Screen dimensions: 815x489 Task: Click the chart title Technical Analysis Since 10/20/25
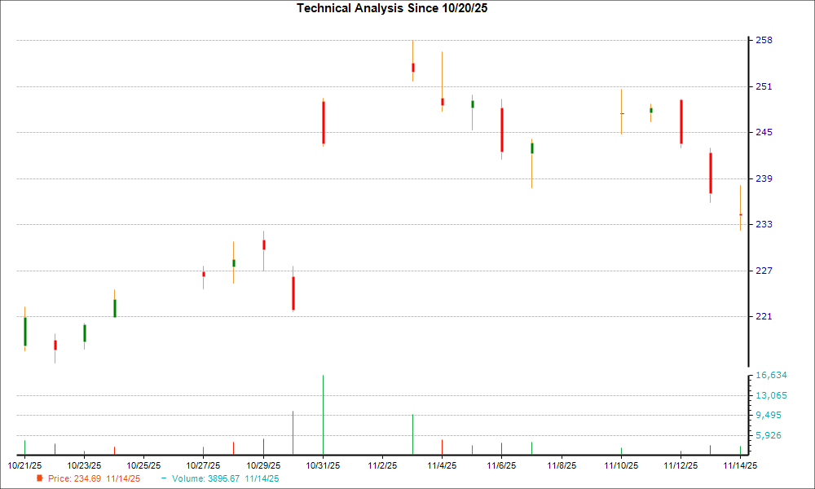point(392,10)
